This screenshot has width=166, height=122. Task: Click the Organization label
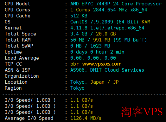coord(22,76)
